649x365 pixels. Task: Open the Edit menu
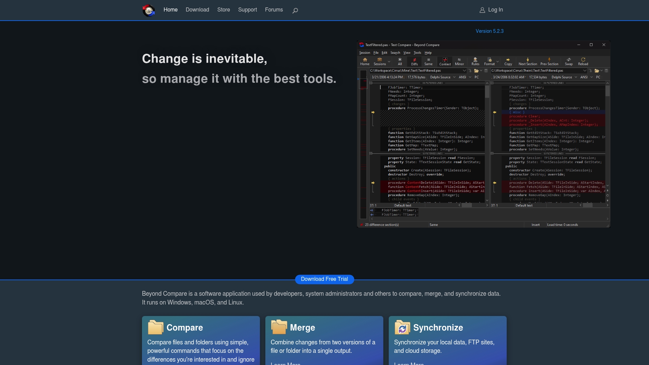[x=384, y=53]
